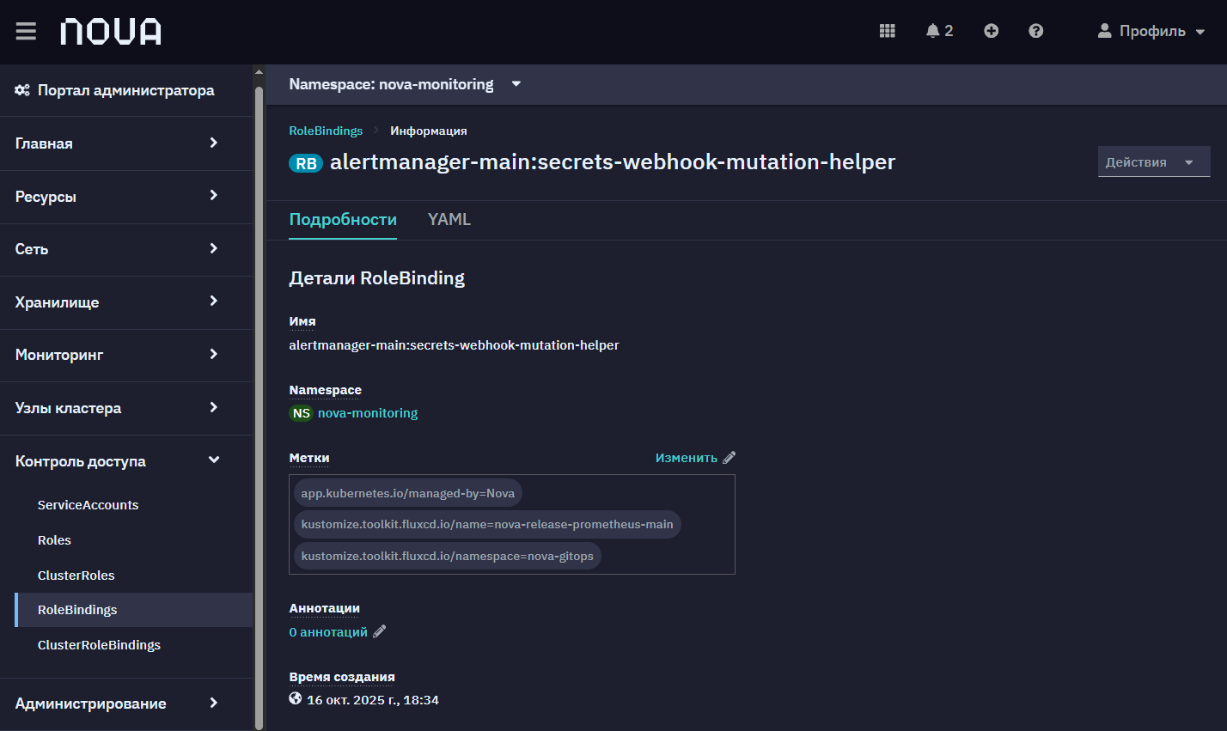Click the NOVA logo
The width and height of the screenshot is (1227, 731).
click(x=111, y=32)
